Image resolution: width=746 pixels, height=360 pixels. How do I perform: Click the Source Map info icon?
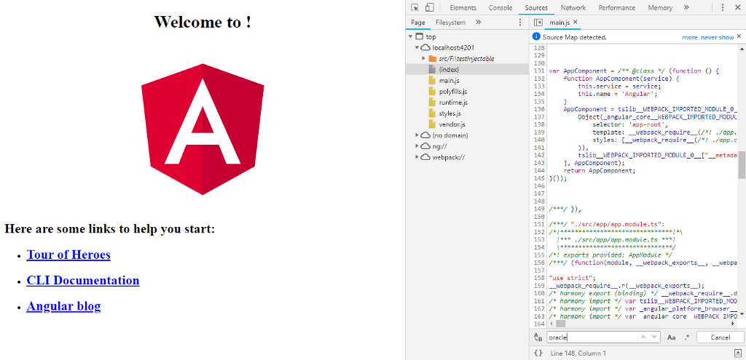tap(536, 36)
